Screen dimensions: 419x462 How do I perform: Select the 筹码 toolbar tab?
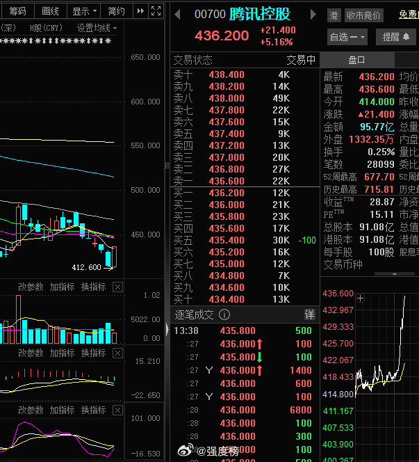(17, 11)
